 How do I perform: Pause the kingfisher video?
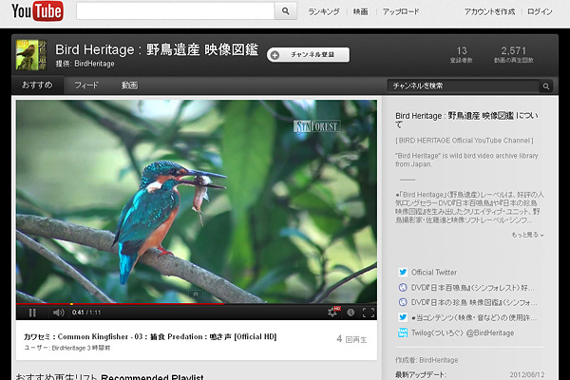32,312
